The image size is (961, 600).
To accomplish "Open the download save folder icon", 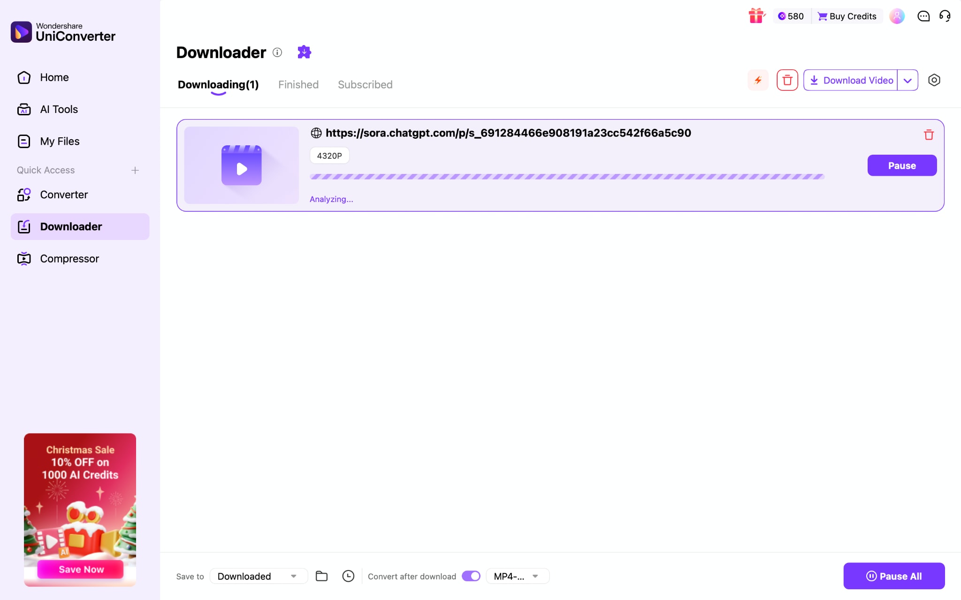I will [322, 576].
